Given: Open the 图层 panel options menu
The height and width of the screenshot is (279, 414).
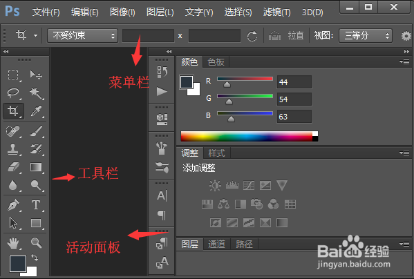Looking at the screenshot, I should pos(404,244).
